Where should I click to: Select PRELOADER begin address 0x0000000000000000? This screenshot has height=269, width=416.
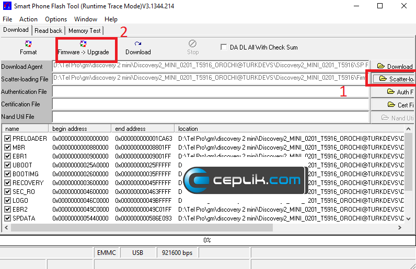[80, 139]
